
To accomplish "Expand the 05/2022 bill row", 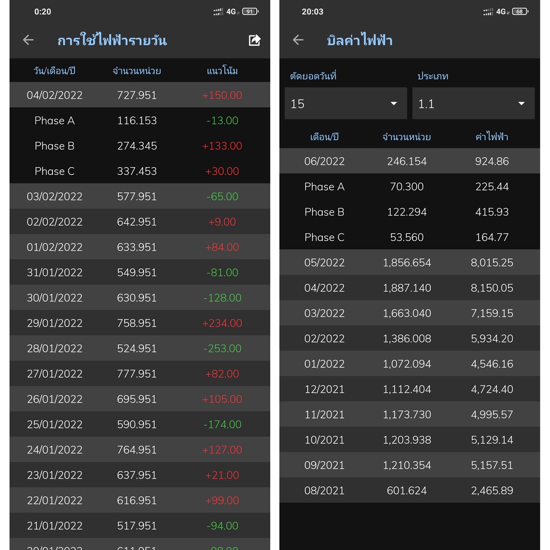I will 409,263.
